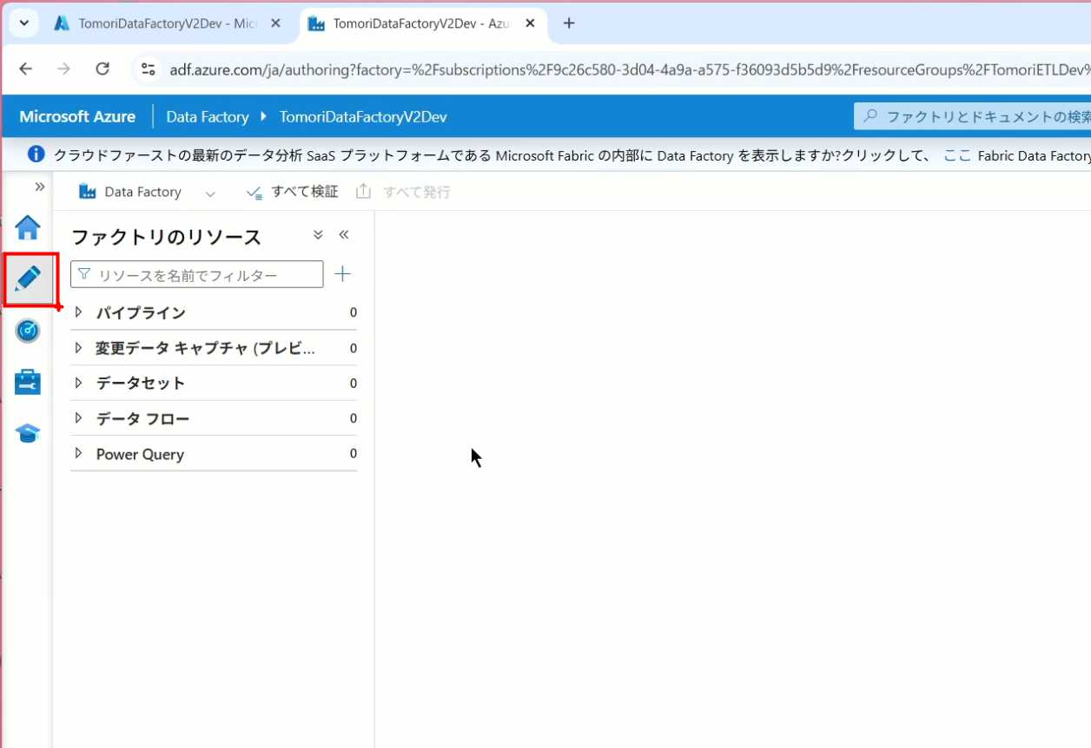
Task: Click the ここ link in banner
Action: coord(956,155)
